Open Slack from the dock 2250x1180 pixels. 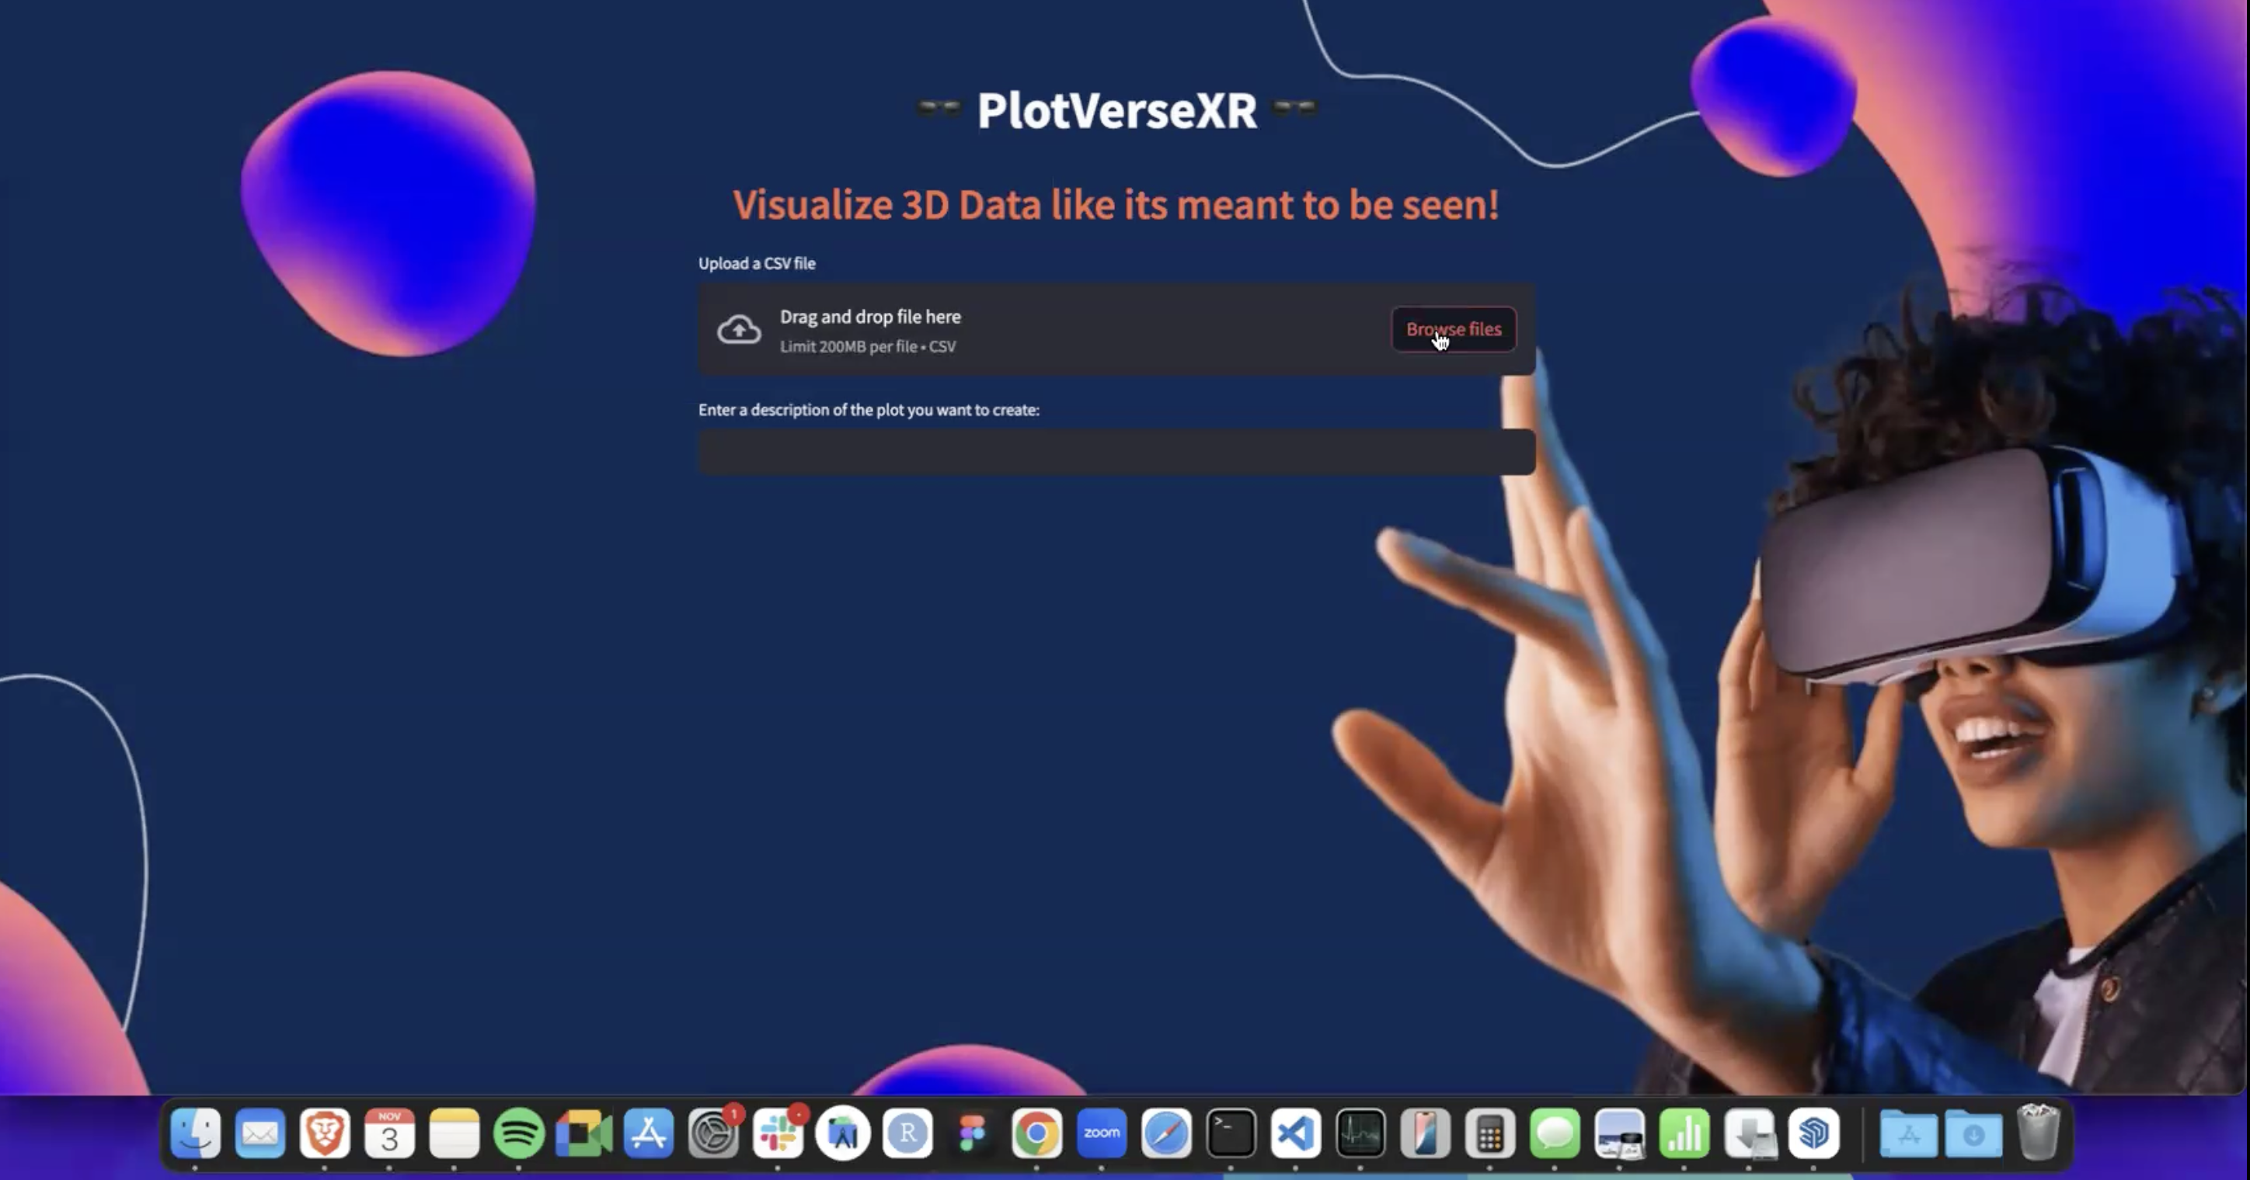coord(778,1133)
